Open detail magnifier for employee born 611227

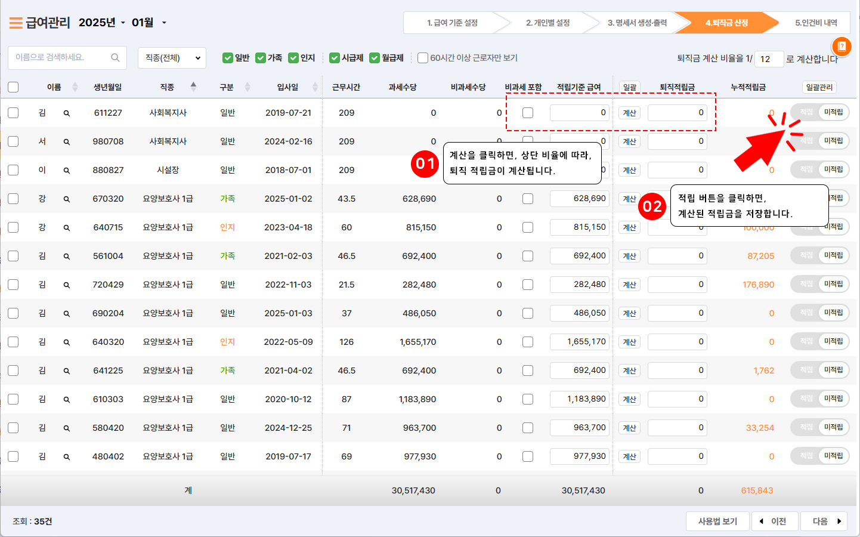67,113
